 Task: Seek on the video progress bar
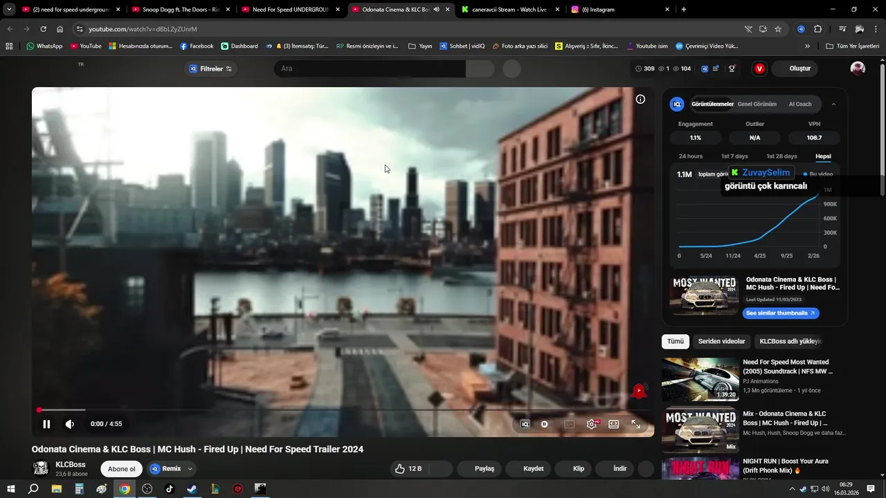[x=343, y=410]
